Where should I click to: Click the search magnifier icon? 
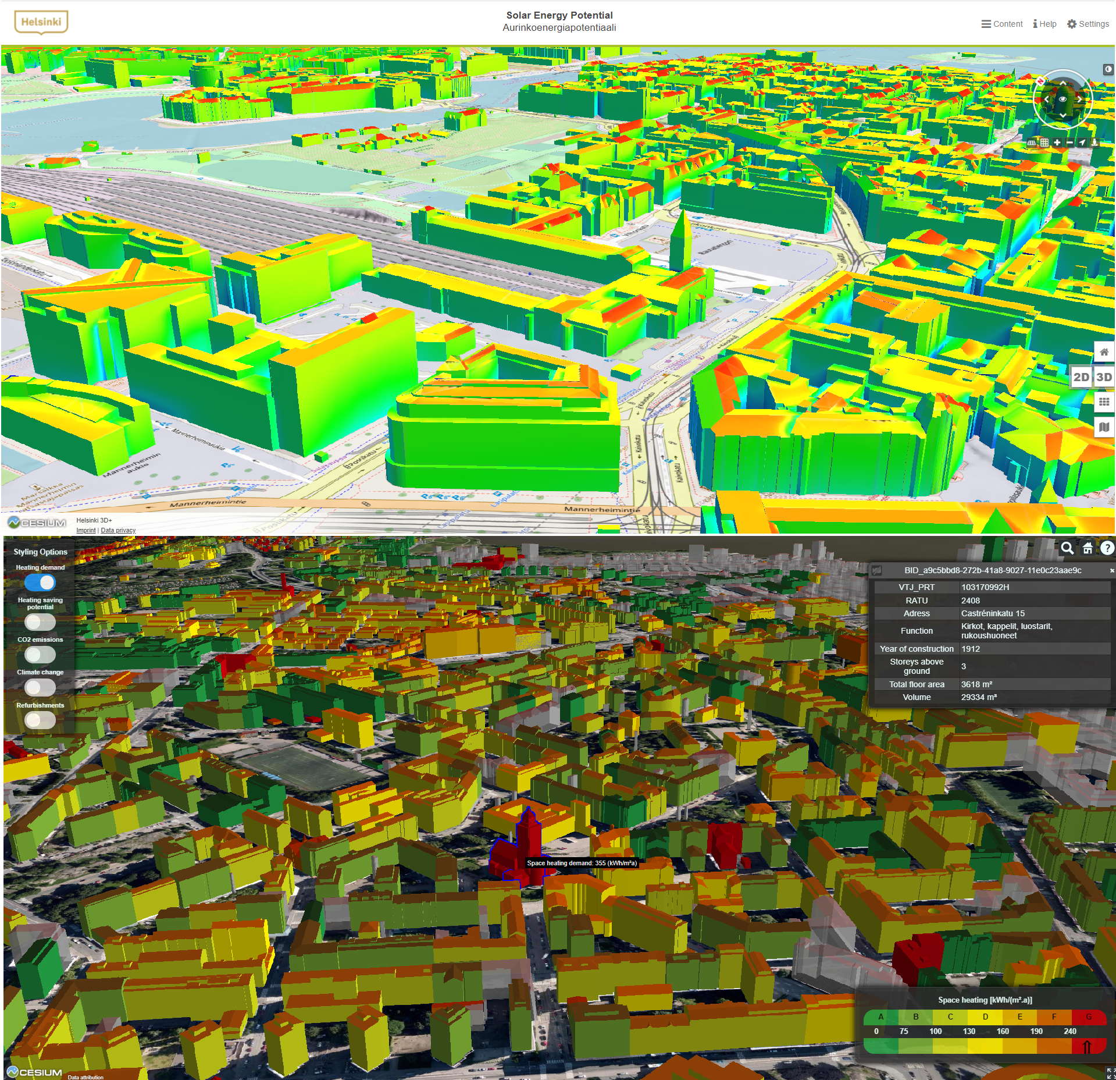(x=1067, y=548)
